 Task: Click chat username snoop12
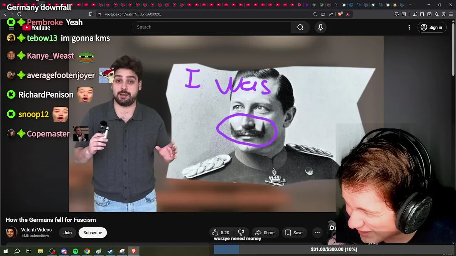33,114
